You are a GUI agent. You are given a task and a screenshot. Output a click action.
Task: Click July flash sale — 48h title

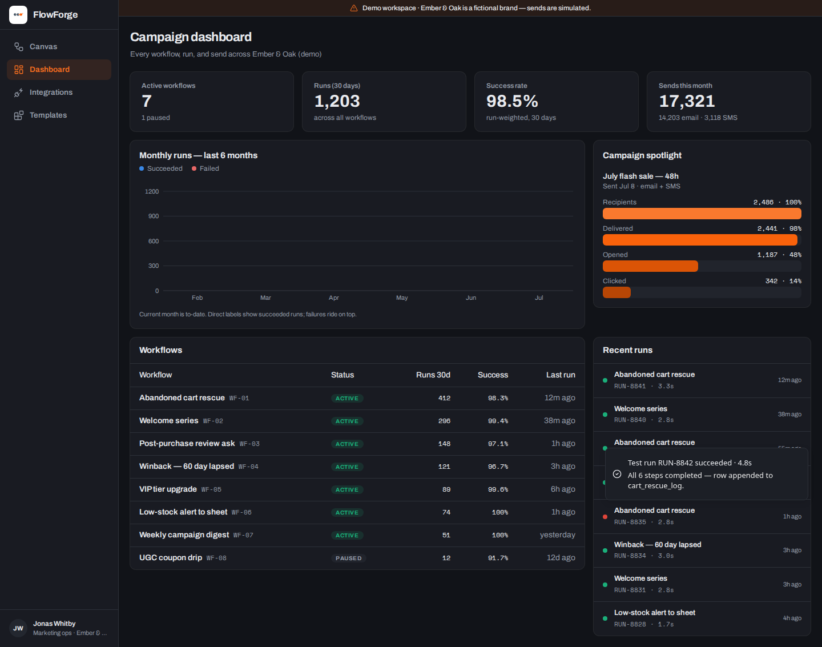(x=640, y=176)
